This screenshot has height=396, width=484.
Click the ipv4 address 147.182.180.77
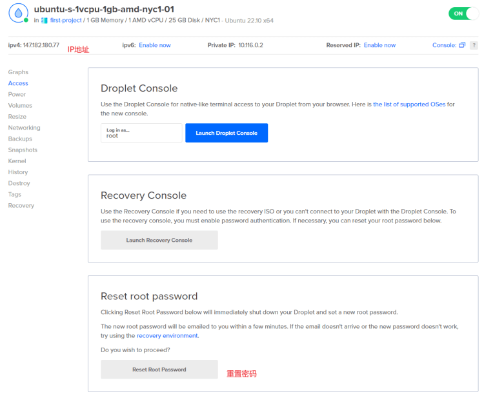[x=41, y=45]
